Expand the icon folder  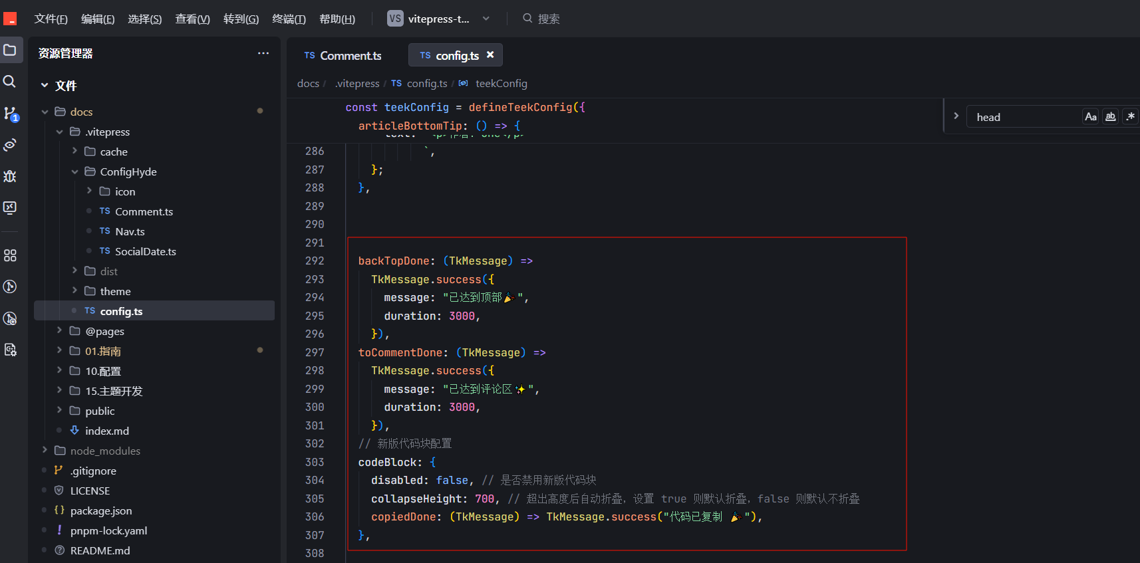[x=89, y=191]
